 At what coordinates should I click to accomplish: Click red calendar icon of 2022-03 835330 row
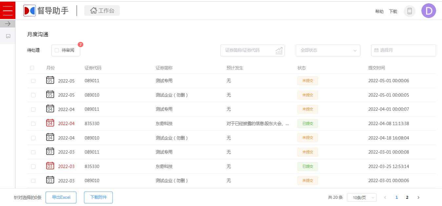pyautogui.click(x=50, y=166)
